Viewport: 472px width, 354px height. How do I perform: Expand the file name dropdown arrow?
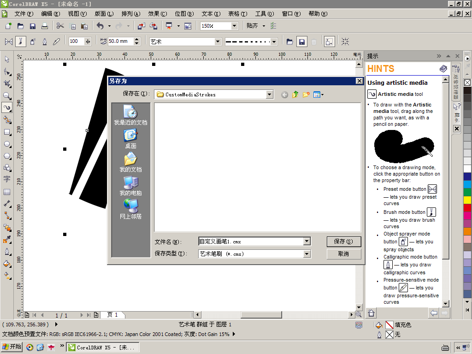point(307,241)
